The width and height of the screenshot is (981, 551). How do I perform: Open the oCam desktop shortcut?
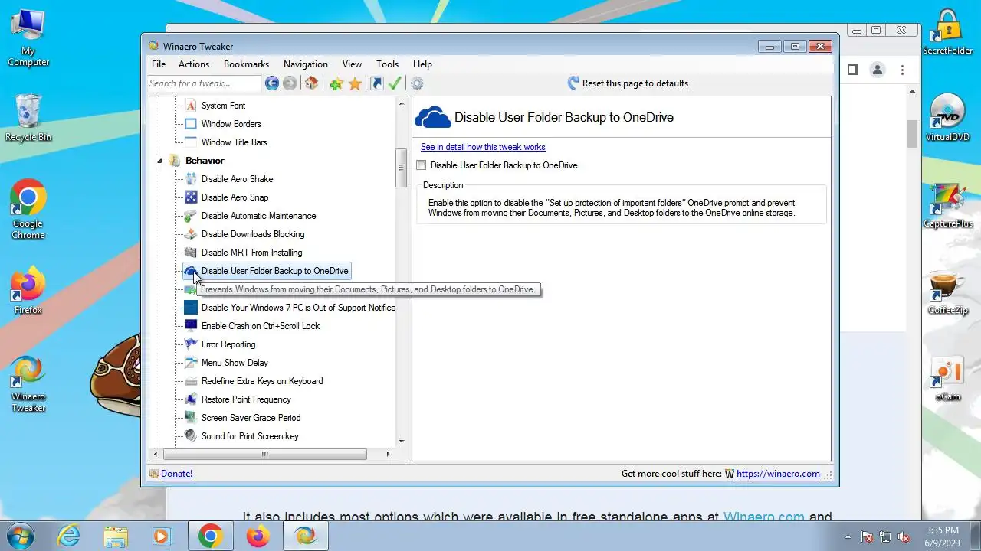(x=948, y=380)
